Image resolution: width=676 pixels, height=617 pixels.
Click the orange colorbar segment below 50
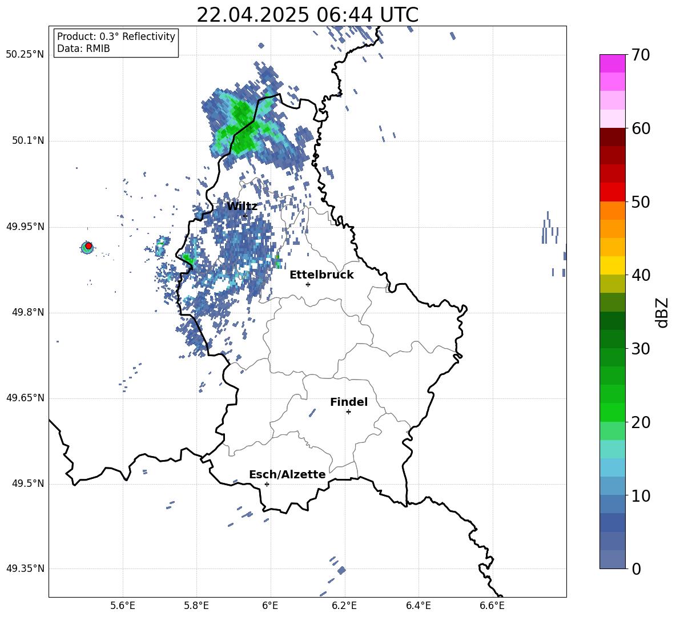(x=612, y=210)
